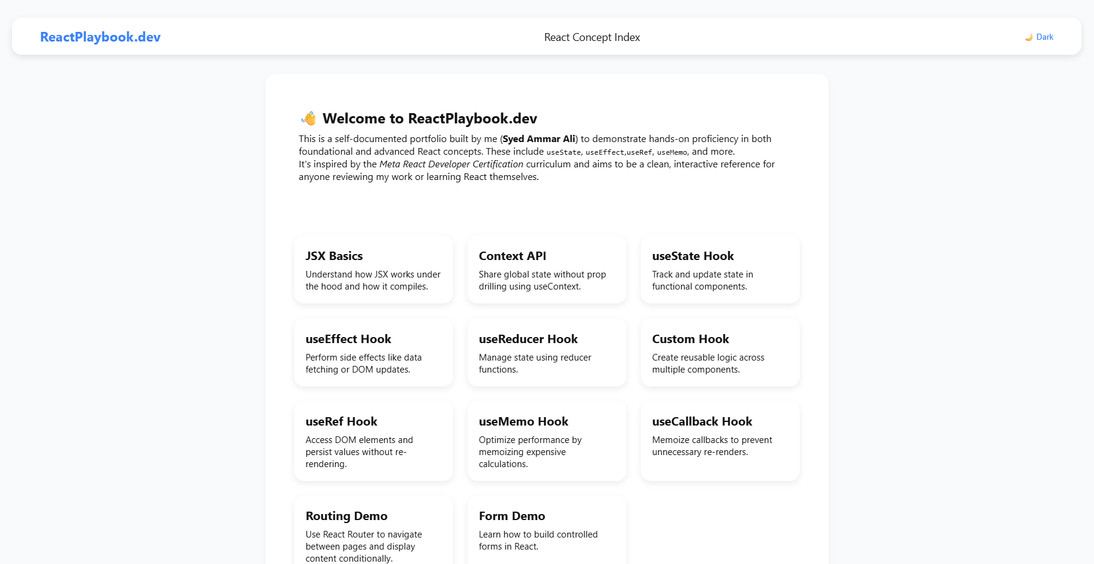Select the useRef Hook card
1094x564 pixels.
[373, 441]
